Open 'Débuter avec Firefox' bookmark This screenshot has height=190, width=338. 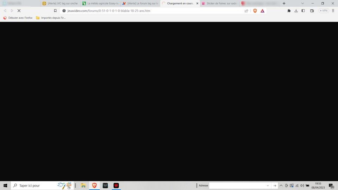pyautogui.click(x=18, y=18)
